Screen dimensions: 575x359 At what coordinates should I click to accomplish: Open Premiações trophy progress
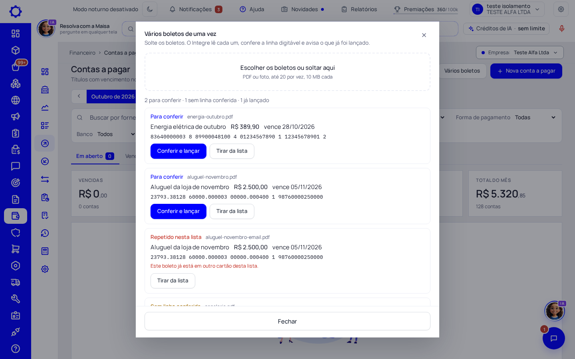coord(426,9)
